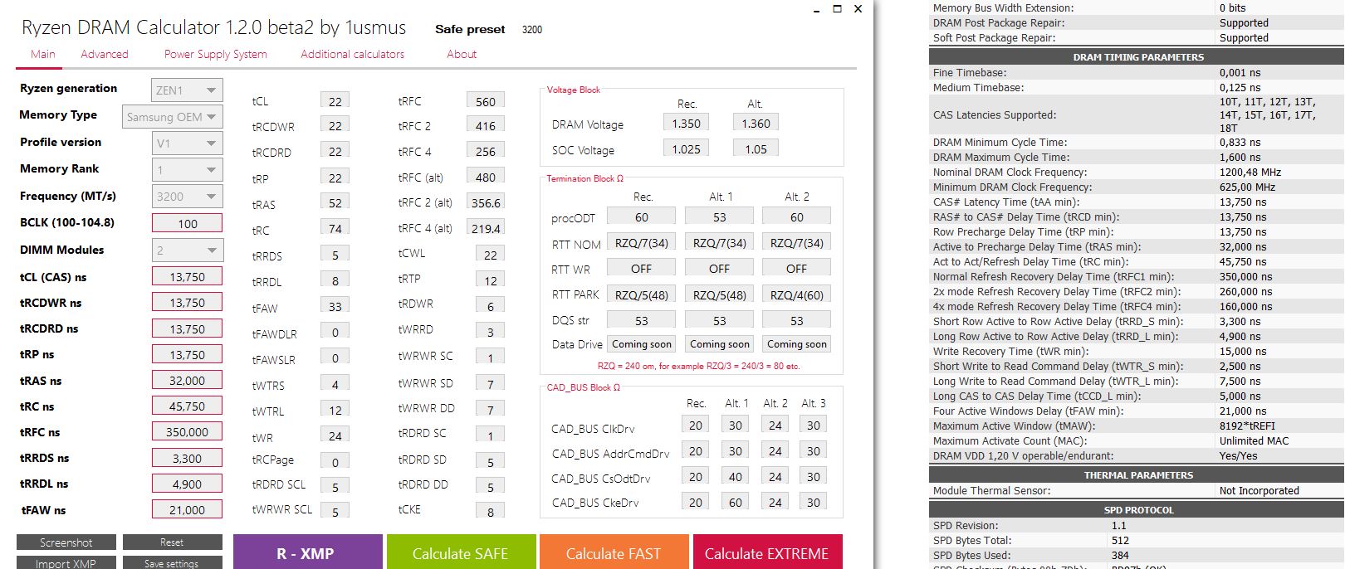Click the orange Calculate FAST button
This screenshot has width=1345, height=569.
tap(614, 552)
